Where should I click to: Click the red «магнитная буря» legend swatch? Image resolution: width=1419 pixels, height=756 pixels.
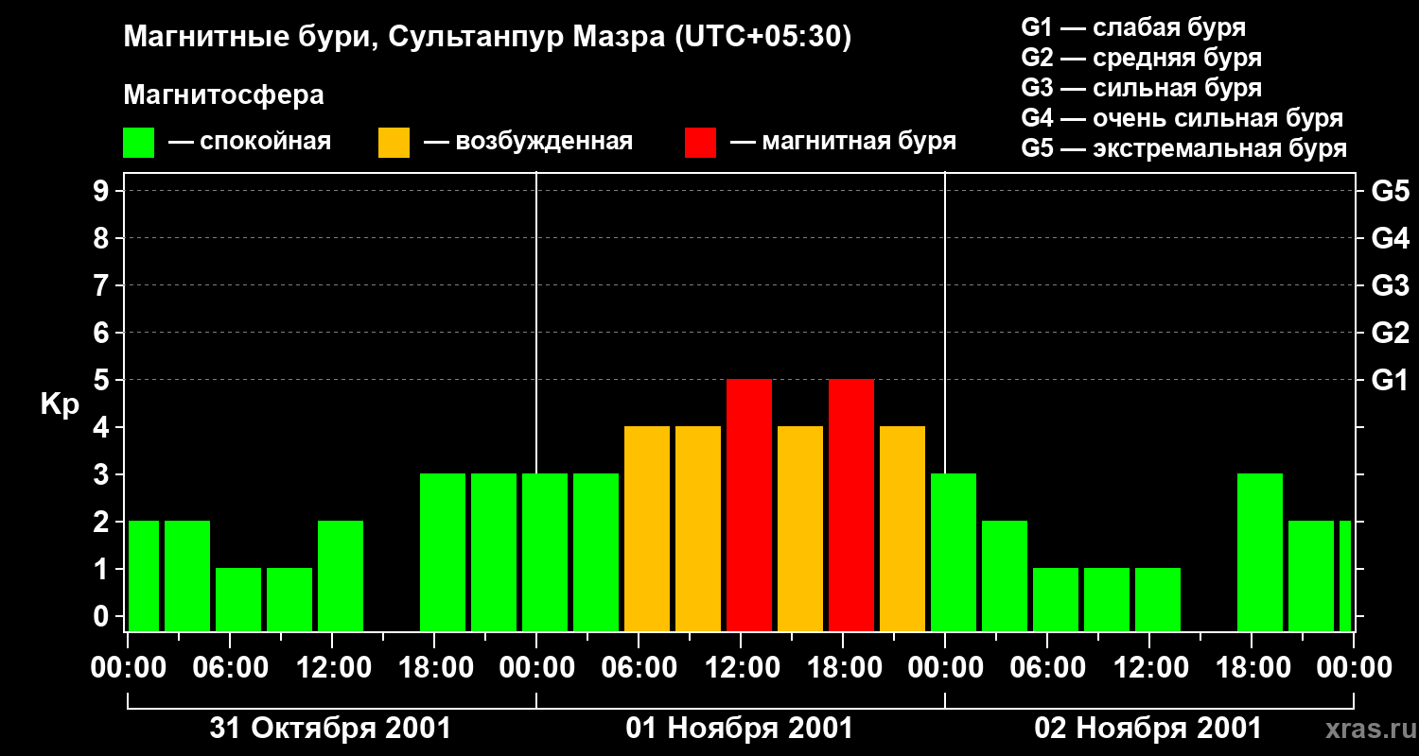700,143
